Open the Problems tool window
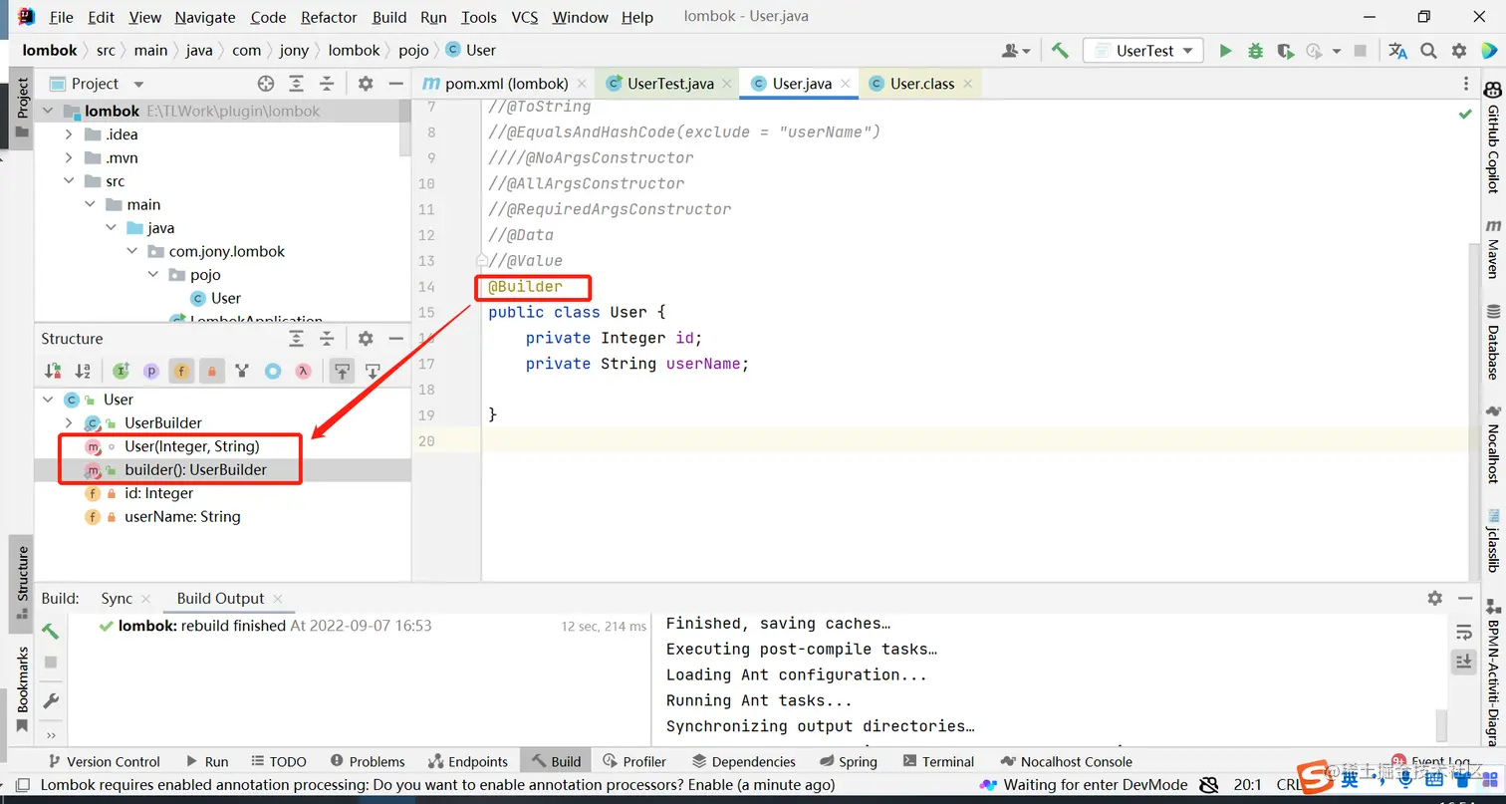The height and width of the screenshot is (804, 1506). [x=367, y=761]
